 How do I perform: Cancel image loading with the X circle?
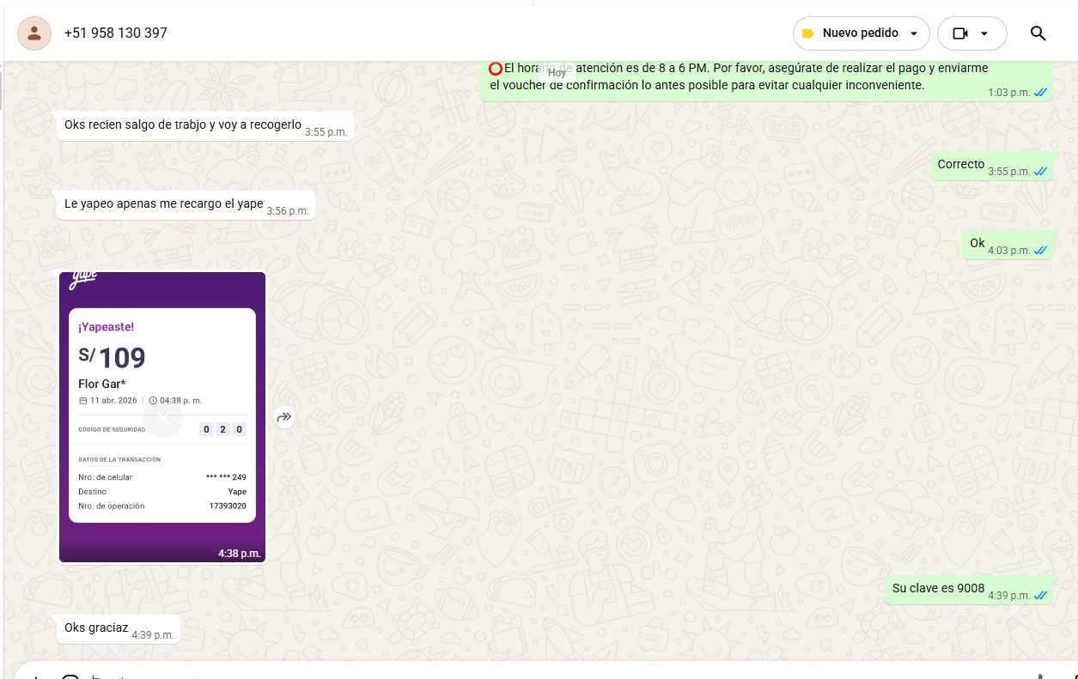(x=163, y=418)
